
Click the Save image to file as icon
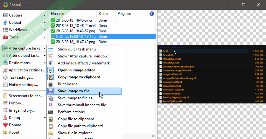(51, 98)
